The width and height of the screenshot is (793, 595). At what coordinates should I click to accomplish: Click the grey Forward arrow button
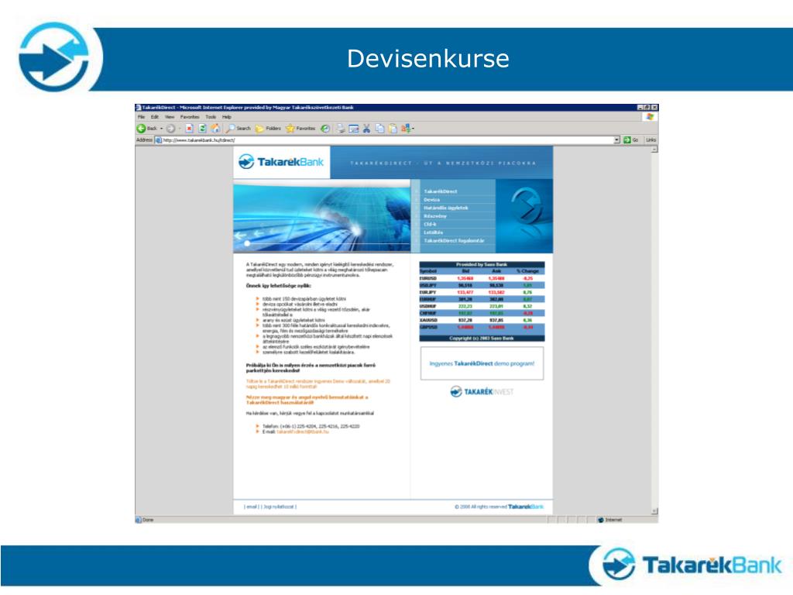coord(171,129)
